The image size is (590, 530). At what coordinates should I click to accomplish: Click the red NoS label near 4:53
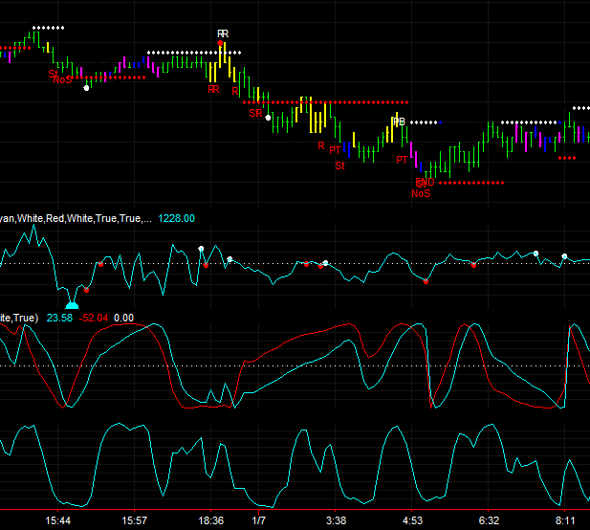(x=421, y=193)
